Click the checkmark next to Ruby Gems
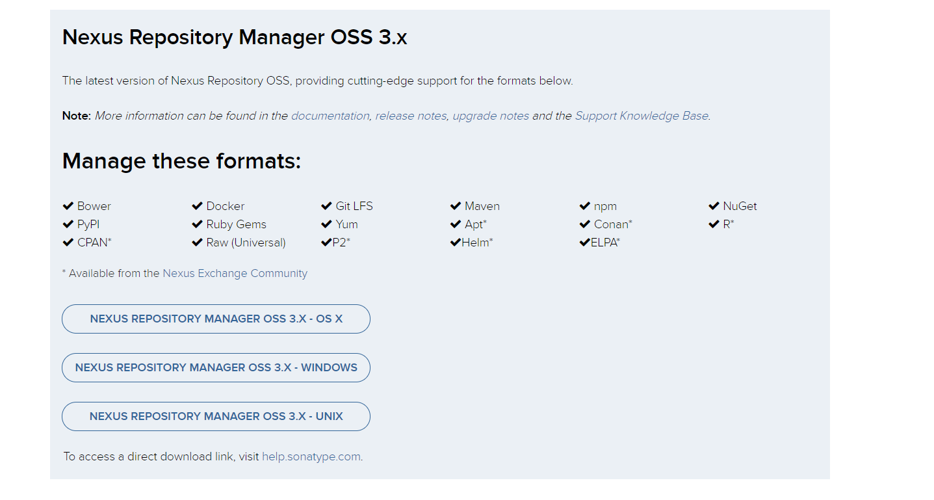The image size is (934, 500). pyautogui.click(x=197, y=224)
